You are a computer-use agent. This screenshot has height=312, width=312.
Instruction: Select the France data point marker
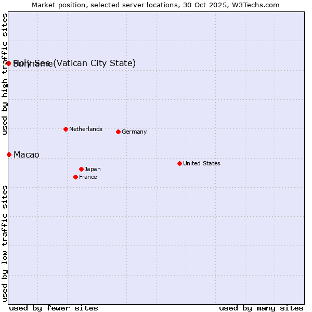75,177
